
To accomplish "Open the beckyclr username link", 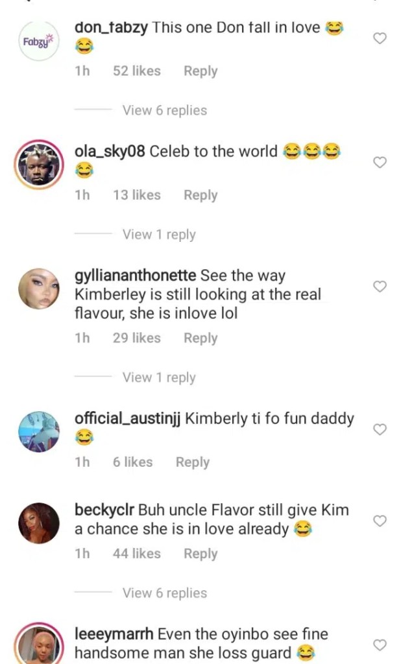I will [x=104, y=510].
